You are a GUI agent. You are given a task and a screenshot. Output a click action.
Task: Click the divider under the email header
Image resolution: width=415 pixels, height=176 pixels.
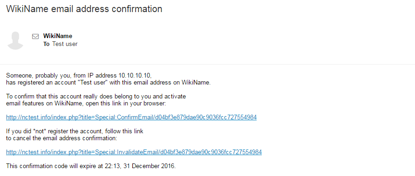(x=208, y=64)
